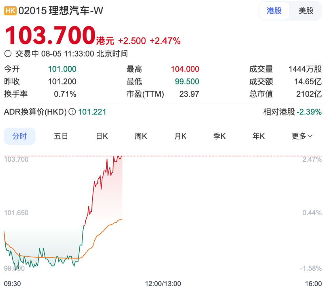Expand more chart options via 更多 chevron
The image size is (328, 294).
pyautogui.click(x=310, y=136)
